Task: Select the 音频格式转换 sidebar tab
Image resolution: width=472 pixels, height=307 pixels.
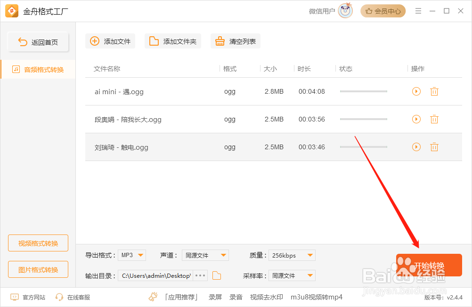Action: pyautogui.click(x=38, y=69)
